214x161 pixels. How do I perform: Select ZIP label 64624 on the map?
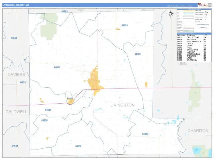pyautogui.click(x=15, y=146)
